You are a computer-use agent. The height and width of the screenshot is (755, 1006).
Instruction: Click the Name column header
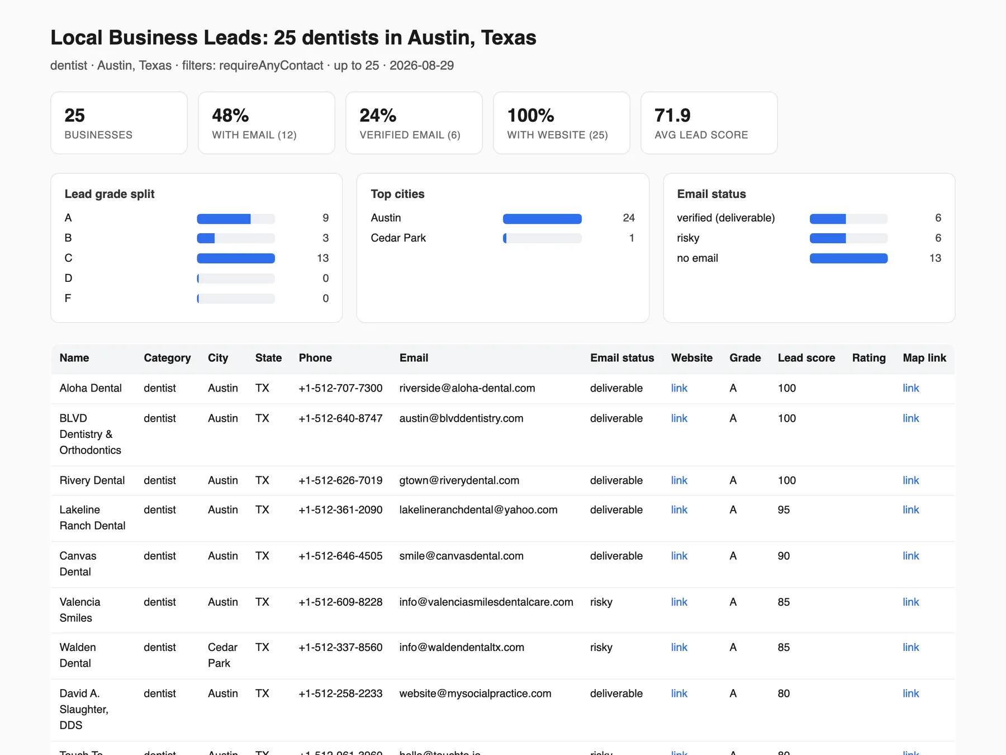point(74,358)
